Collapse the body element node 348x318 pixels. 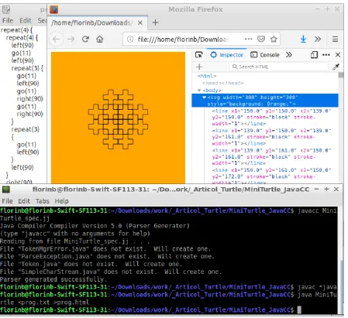click(x=199, y=91)
